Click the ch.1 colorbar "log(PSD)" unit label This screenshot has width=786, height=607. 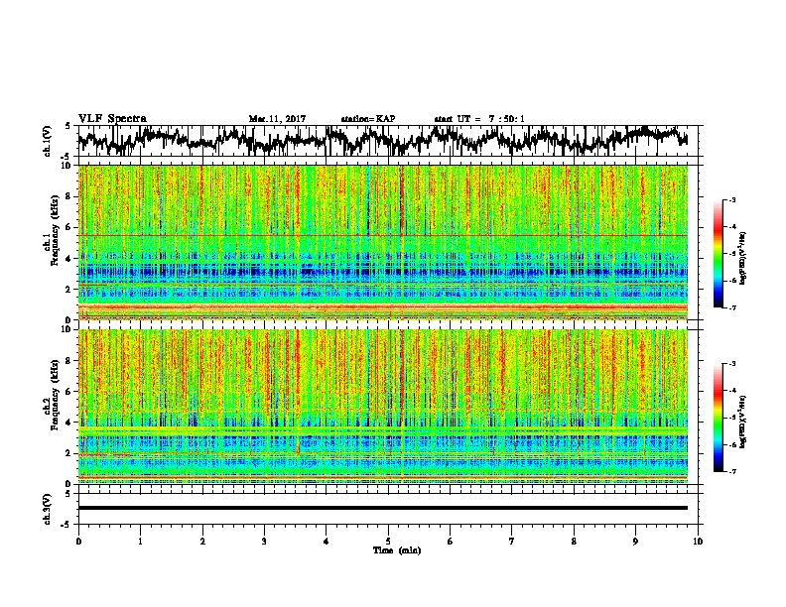pos(743,259)
